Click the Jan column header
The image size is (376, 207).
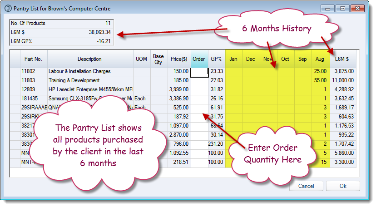(234, 59)
